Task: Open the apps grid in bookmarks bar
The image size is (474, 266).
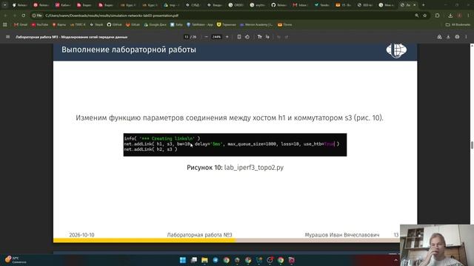Action: tap(5, 24)
